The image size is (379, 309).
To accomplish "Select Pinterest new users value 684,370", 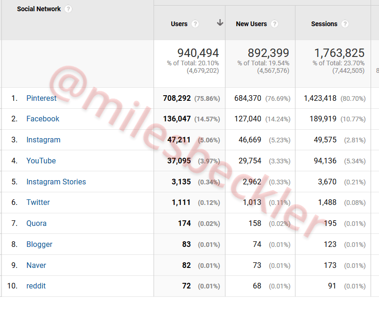I will tap(248, 98).
